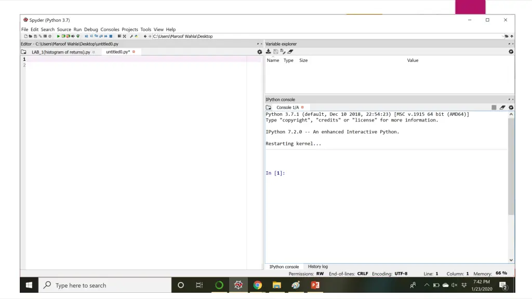This screenshot has width=532, height=299.
Task: Click the working directory path field
Action: coord(327,36)
